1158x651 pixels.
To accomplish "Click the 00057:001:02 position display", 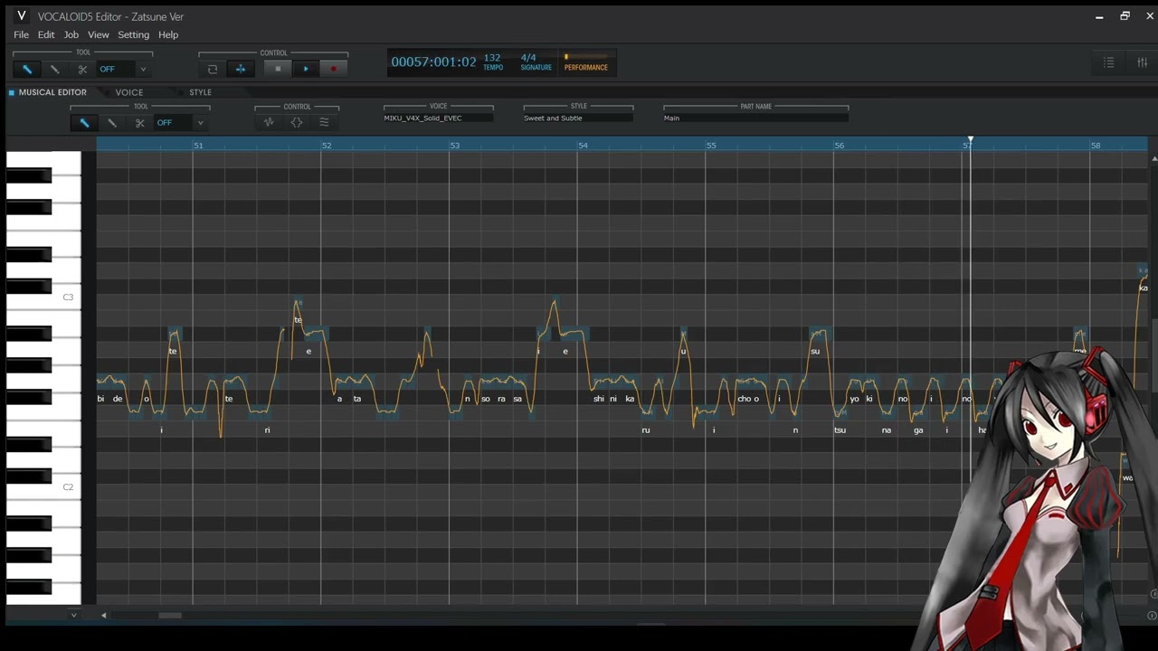I will click(433, 62).
